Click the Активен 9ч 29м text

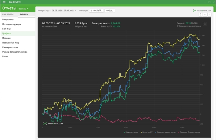tap(49, 27)
